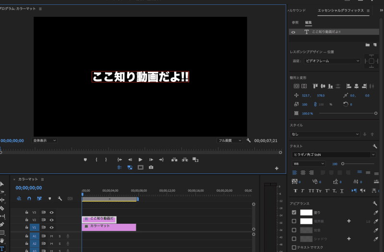Toggle safe margins icon
Screen dimensions: 384x252
pyautogui.click(x=141, y=167)
